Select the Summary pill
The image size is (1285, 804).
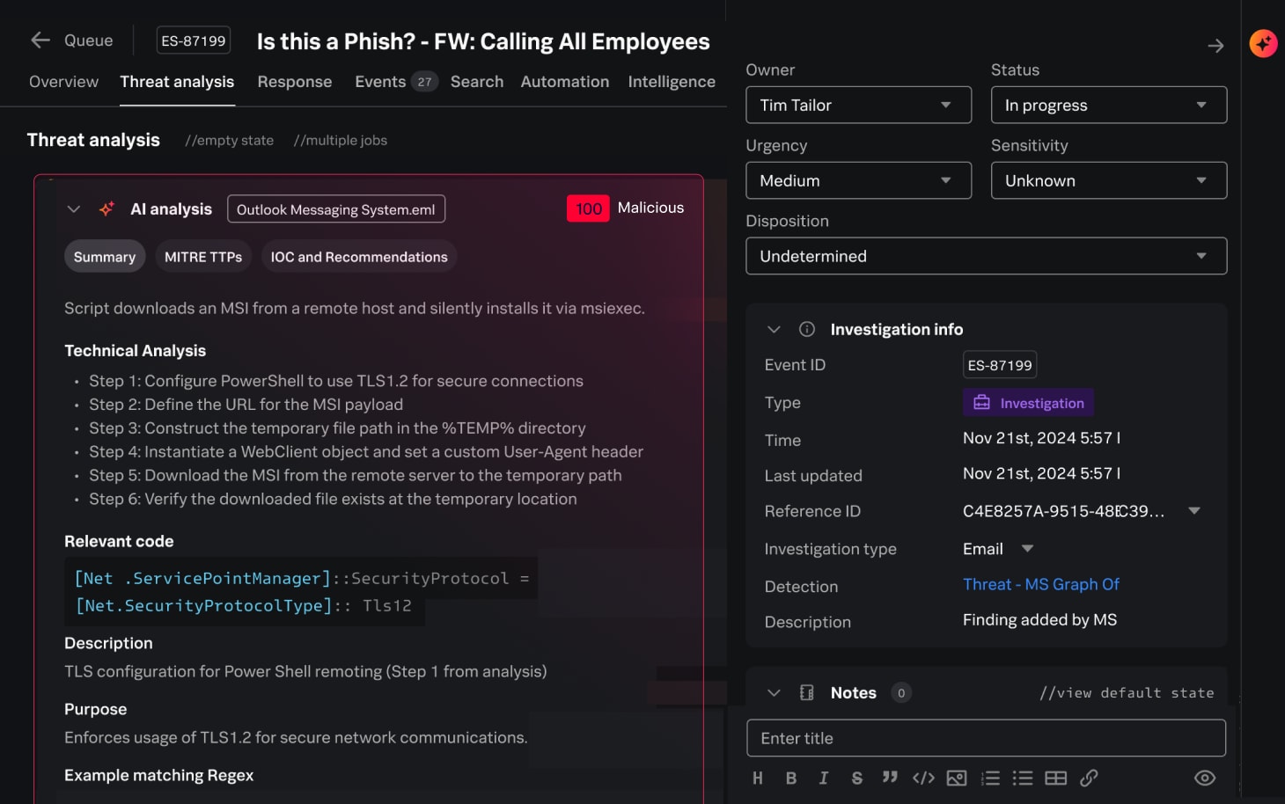105,256
